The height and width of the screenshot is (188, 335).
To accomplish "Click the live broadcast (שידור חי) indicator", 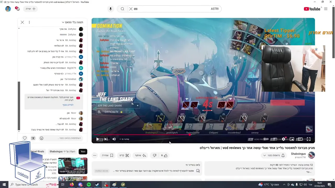I will [x=125, y=139].
